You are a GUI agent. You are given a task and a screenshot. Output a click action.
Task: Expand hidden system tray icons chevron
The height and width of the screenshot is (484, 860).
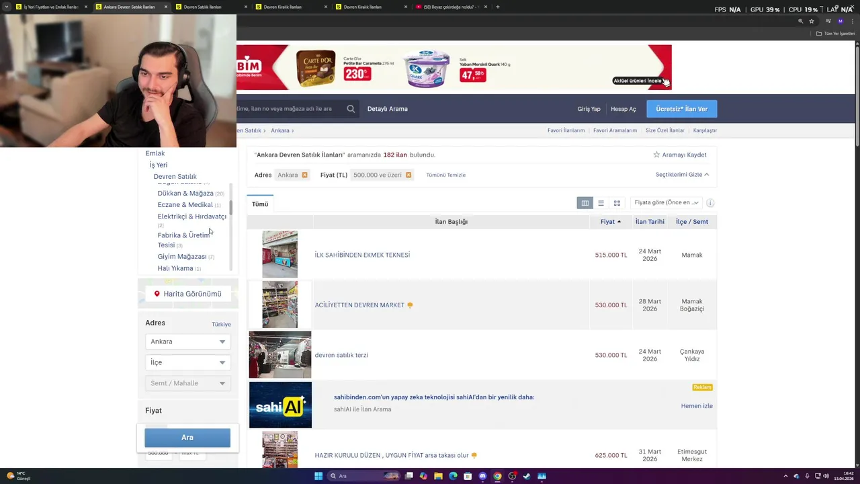coord(786,476)
